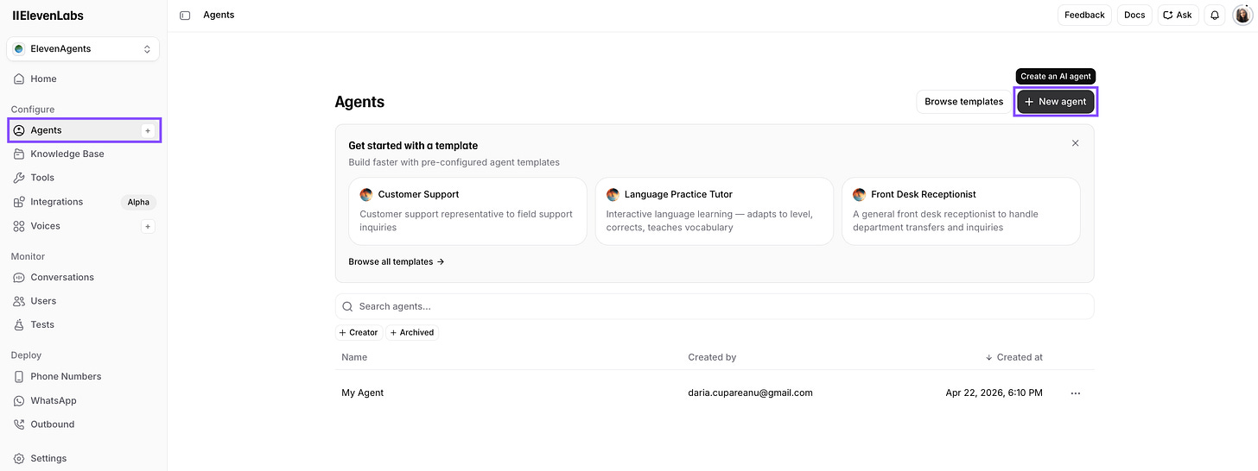The height and width of the screenshot is (471, 1258).
Task: Select the Front Desk Receptionist template card
Action: 961,211
